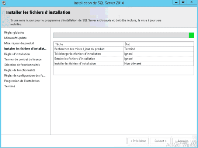Select the bold Installer les fichiers d'installat... step

pos(25,49)
